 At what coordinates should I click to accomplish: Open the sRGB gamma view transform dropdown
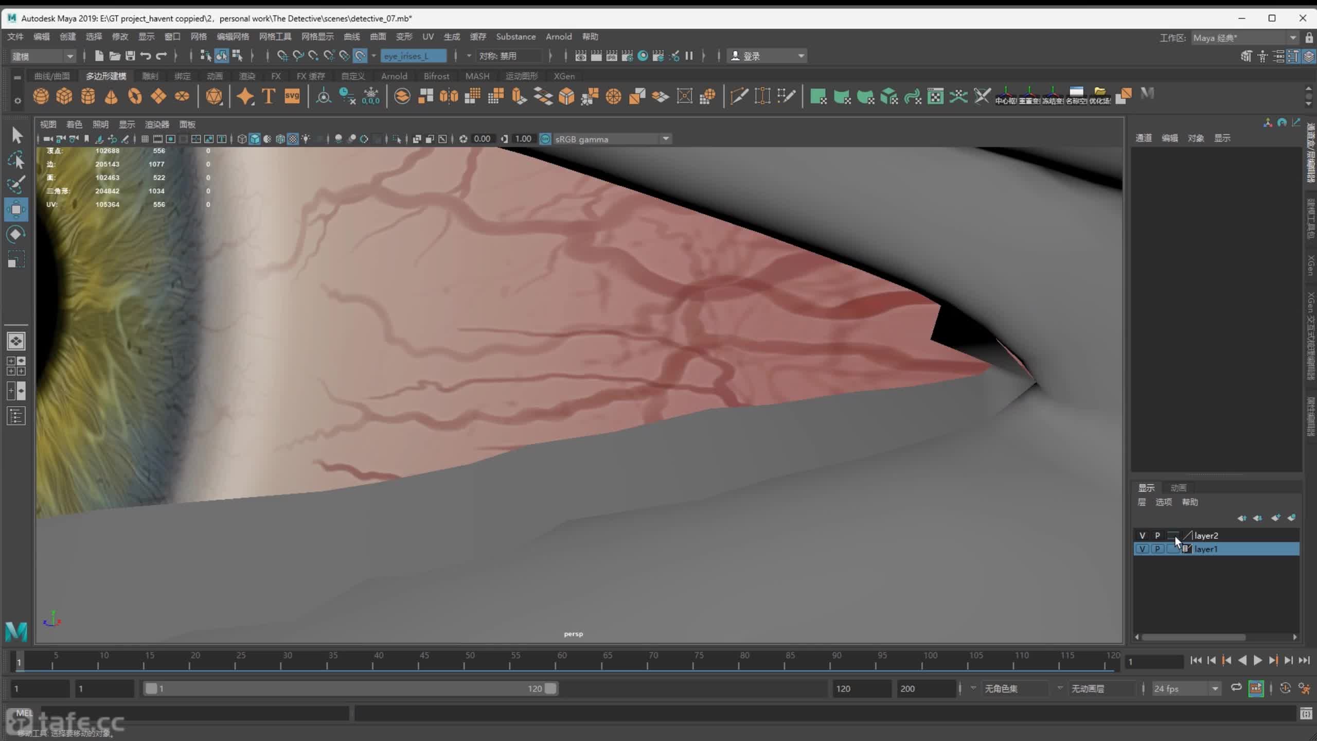(x=612, y=139)
